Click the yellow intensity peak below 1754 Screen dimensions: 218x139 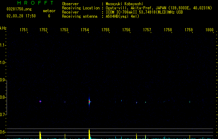click(x=89, y=134)
